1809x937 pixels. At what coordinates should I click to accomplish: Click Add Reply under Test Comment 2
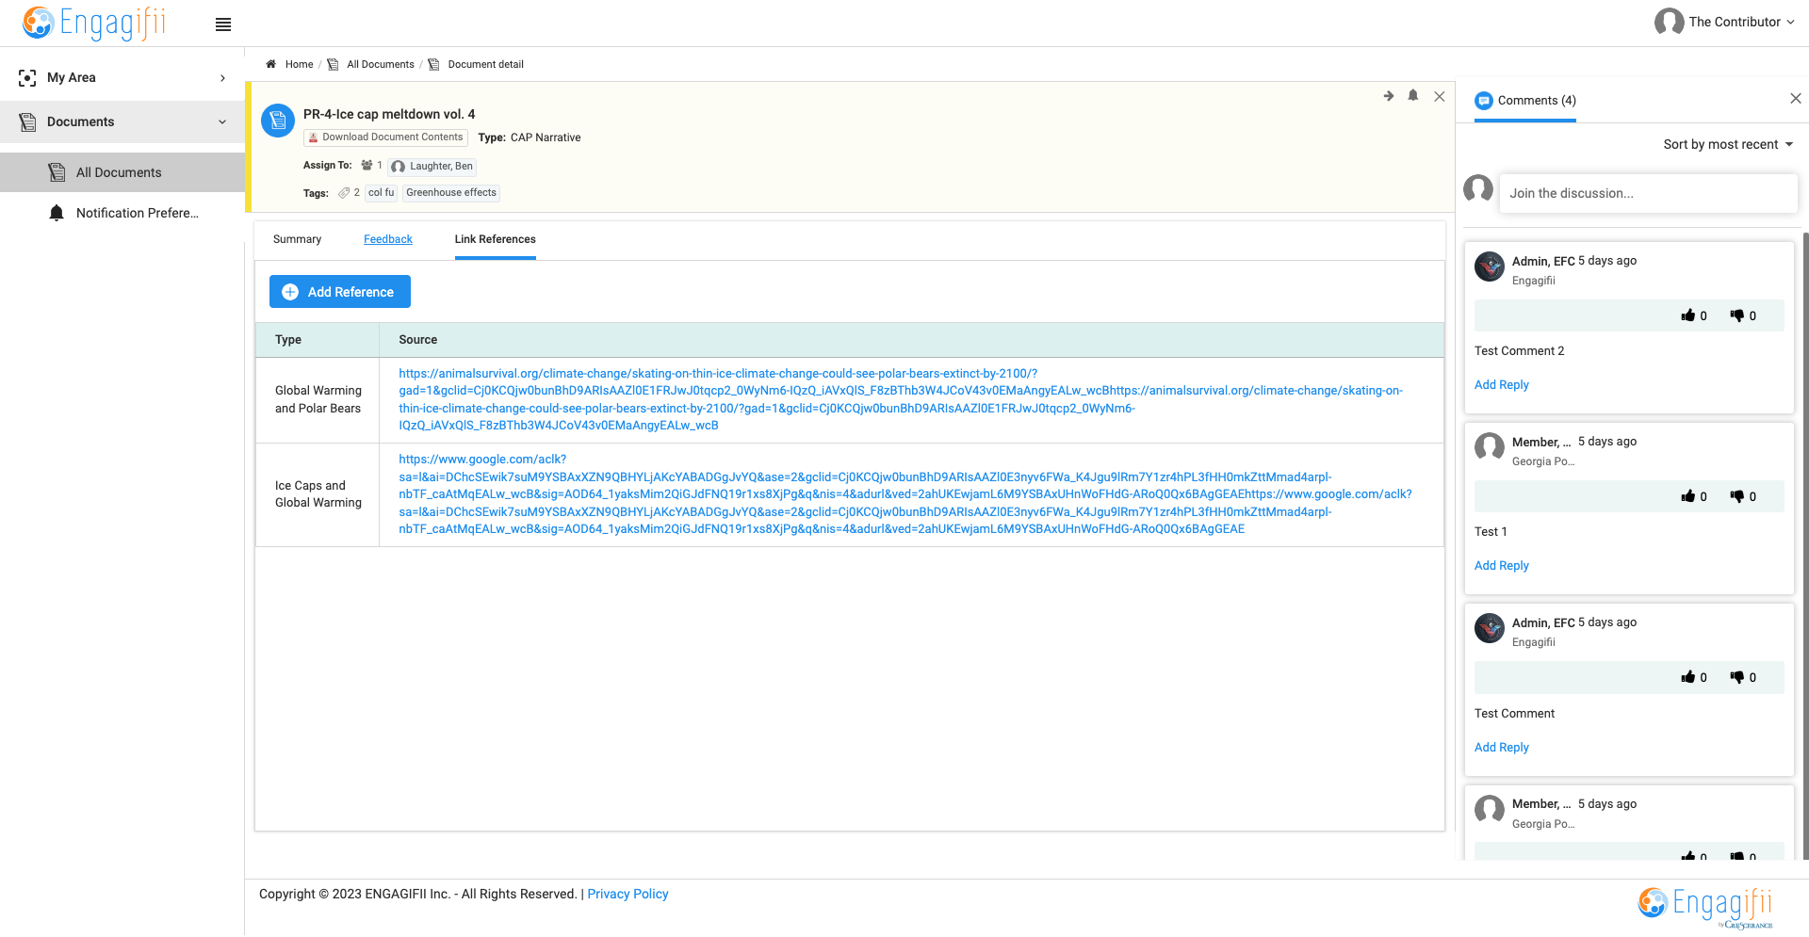[x=1501, y=384]
